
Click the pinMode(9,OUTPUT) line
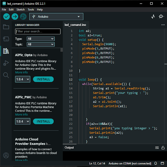pyautogui.click(x=98, y=62)
